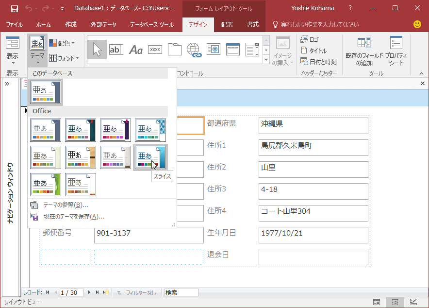Open the 外部データ ribbon tab
The height and width of the screenshot is (308, 429).
click(x=103, y=25)
